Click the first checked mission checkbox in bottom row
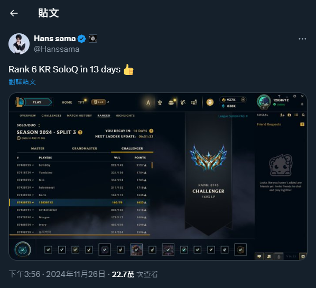 point(49,250)
